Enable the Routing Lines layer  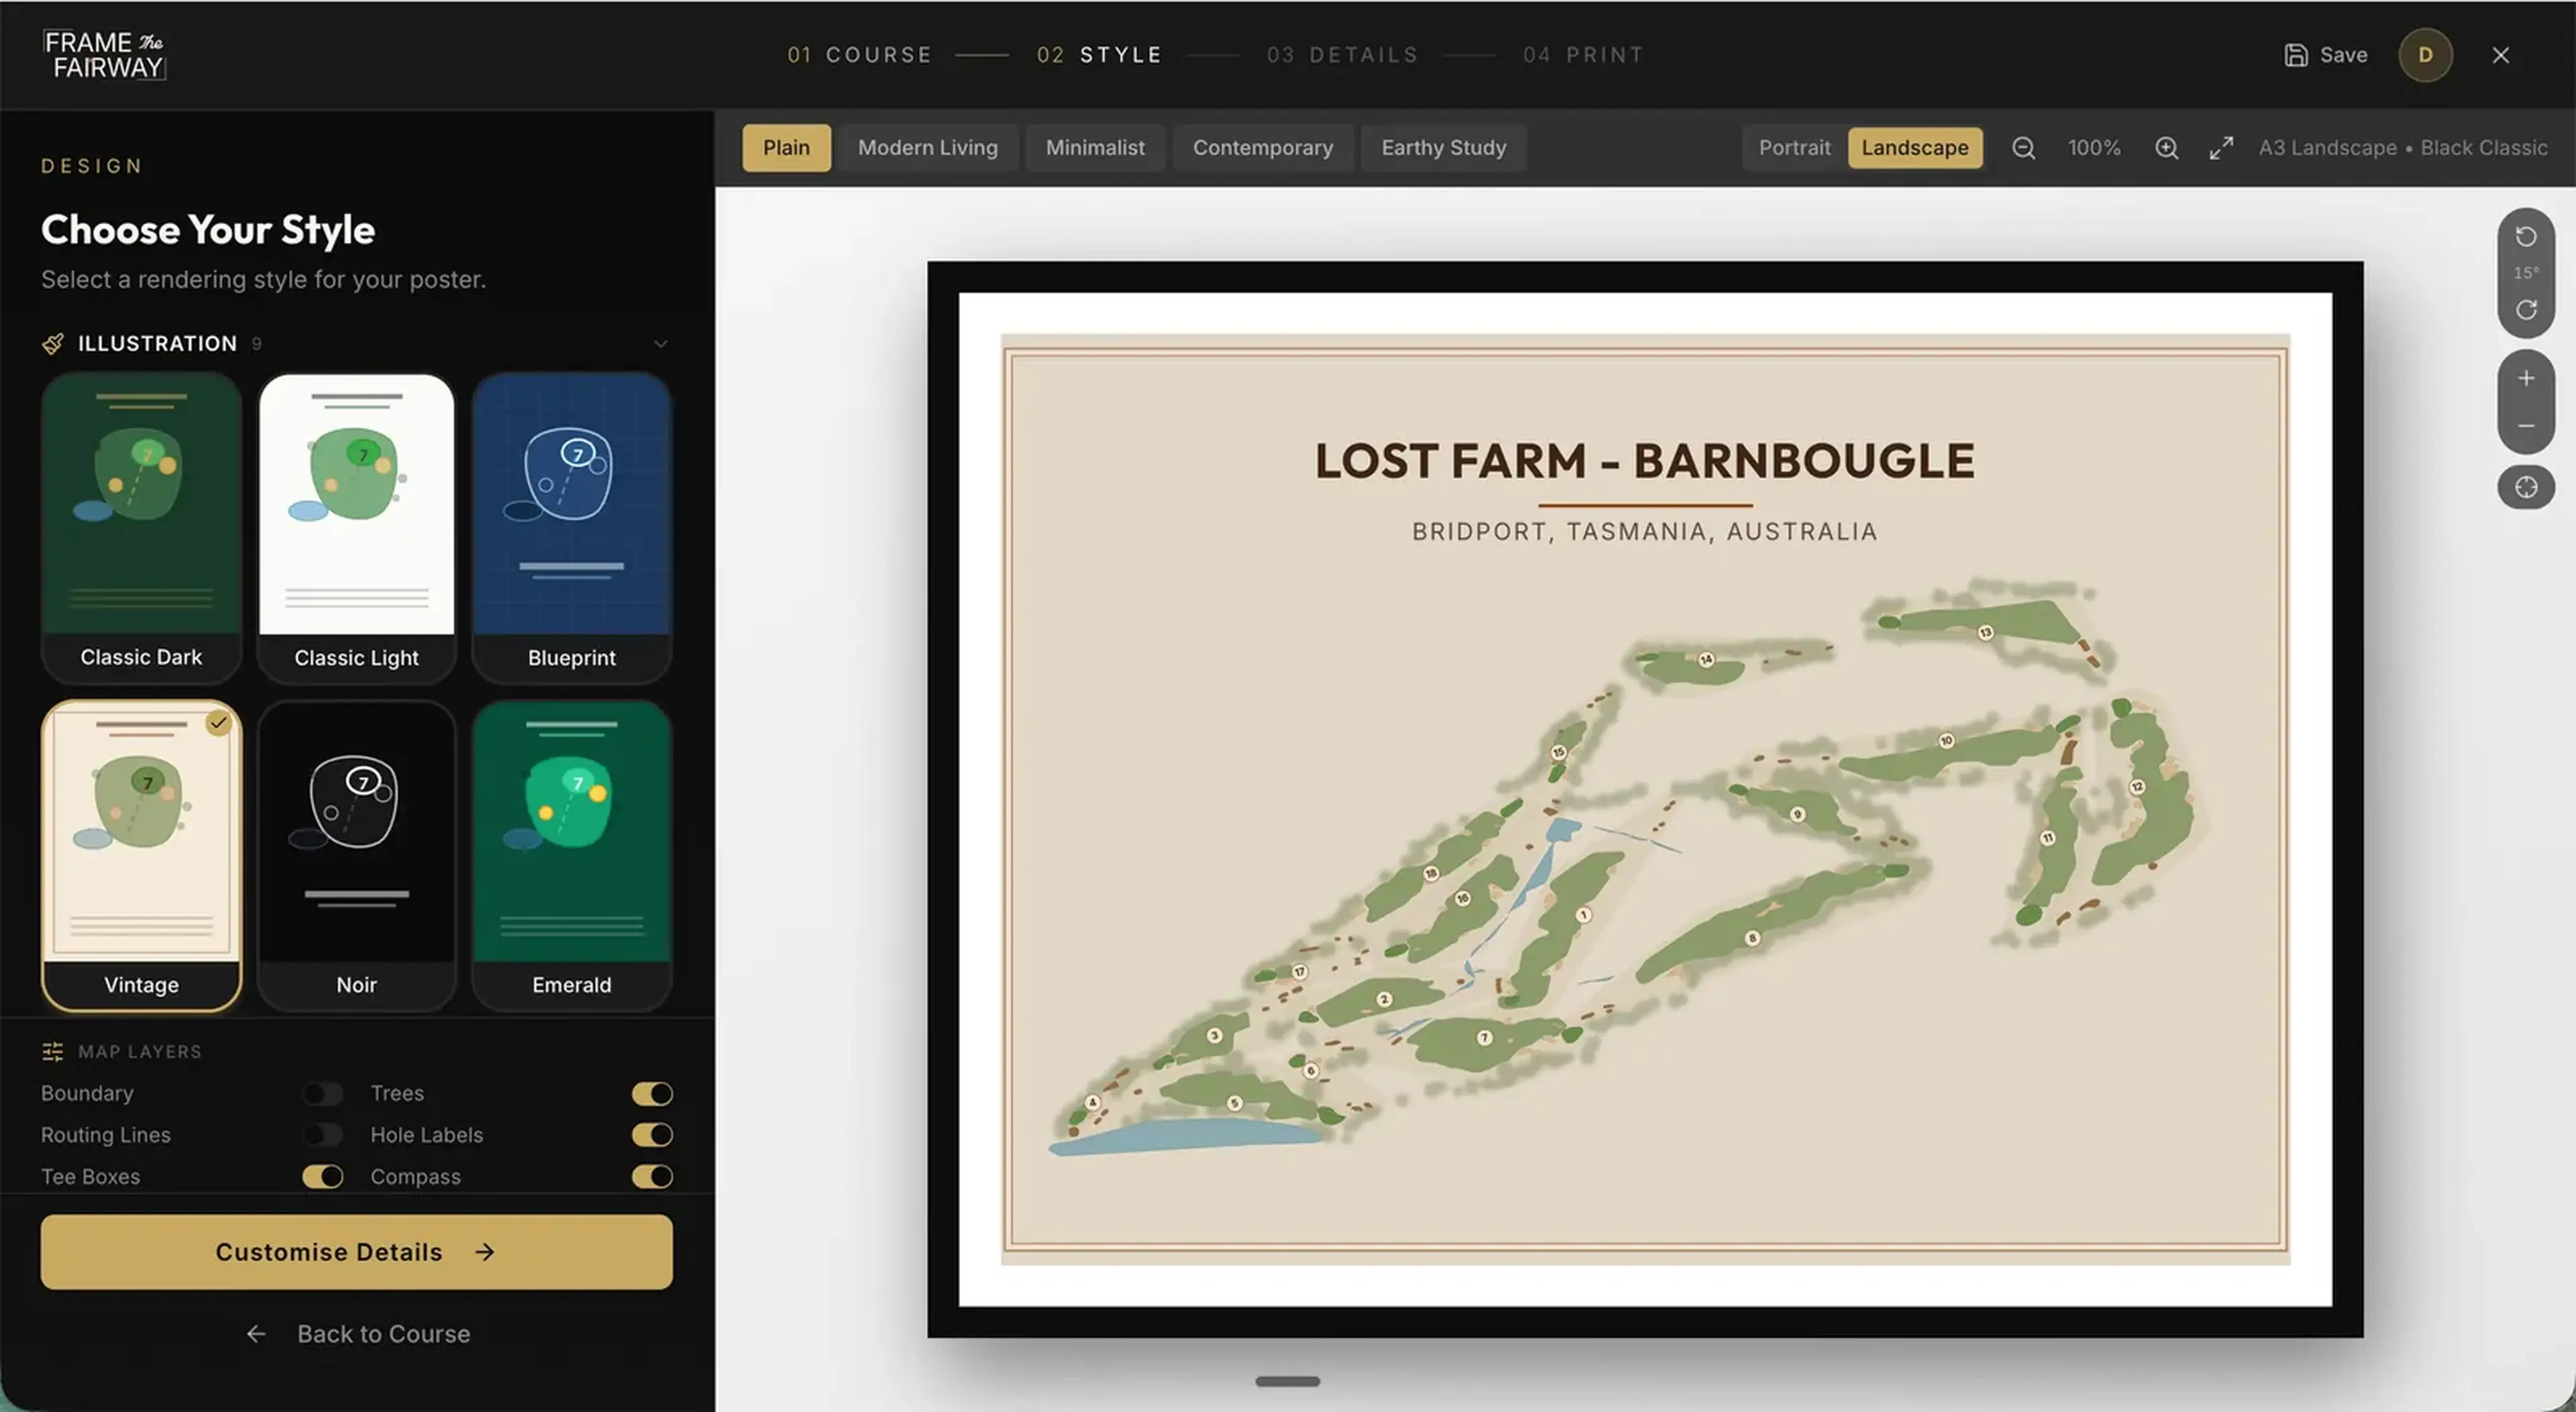[x=322, y=1135]
